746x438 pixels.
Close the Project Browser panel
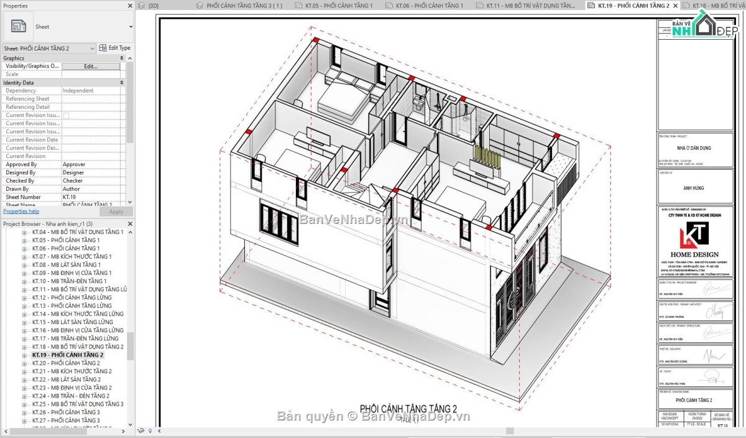tap(130, 223)
